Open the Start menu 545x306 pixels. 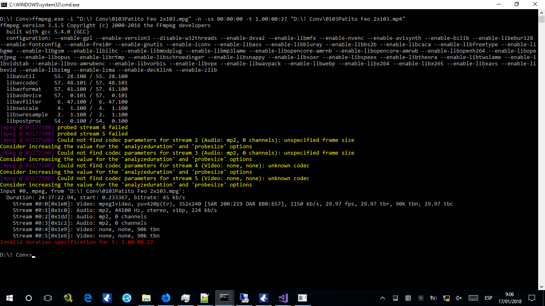pos(9,298)
